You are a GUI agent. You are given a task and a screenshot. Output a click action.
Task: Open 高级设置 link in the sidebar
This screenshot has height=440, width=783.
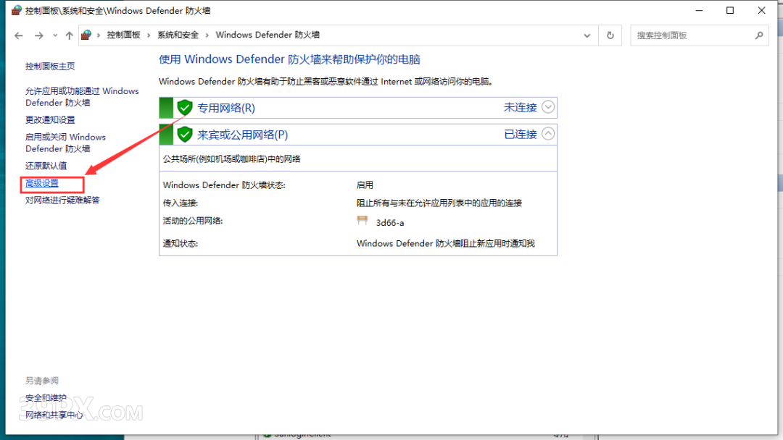coord(42,184)
